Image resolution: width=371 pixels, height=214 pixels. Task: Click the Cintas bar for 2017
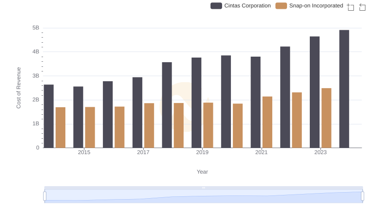[137, 112]
